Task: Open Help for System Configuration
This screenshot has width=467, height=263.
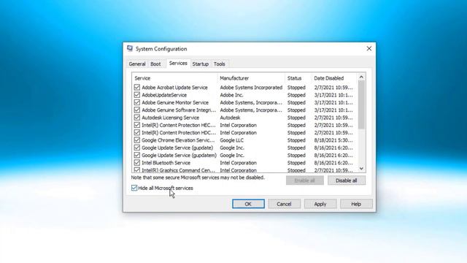Action: [x=356, y=204]
